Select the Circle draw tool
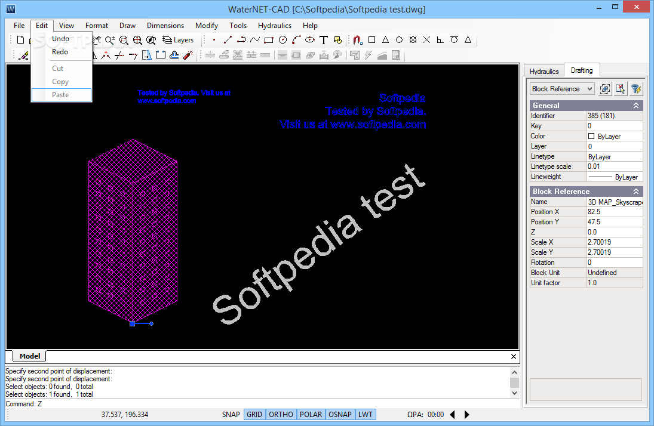 [283, 40]
